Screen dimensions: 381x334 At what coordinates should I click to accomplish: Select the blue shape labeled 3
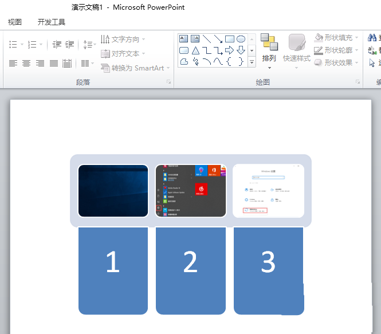coord(269,271)
